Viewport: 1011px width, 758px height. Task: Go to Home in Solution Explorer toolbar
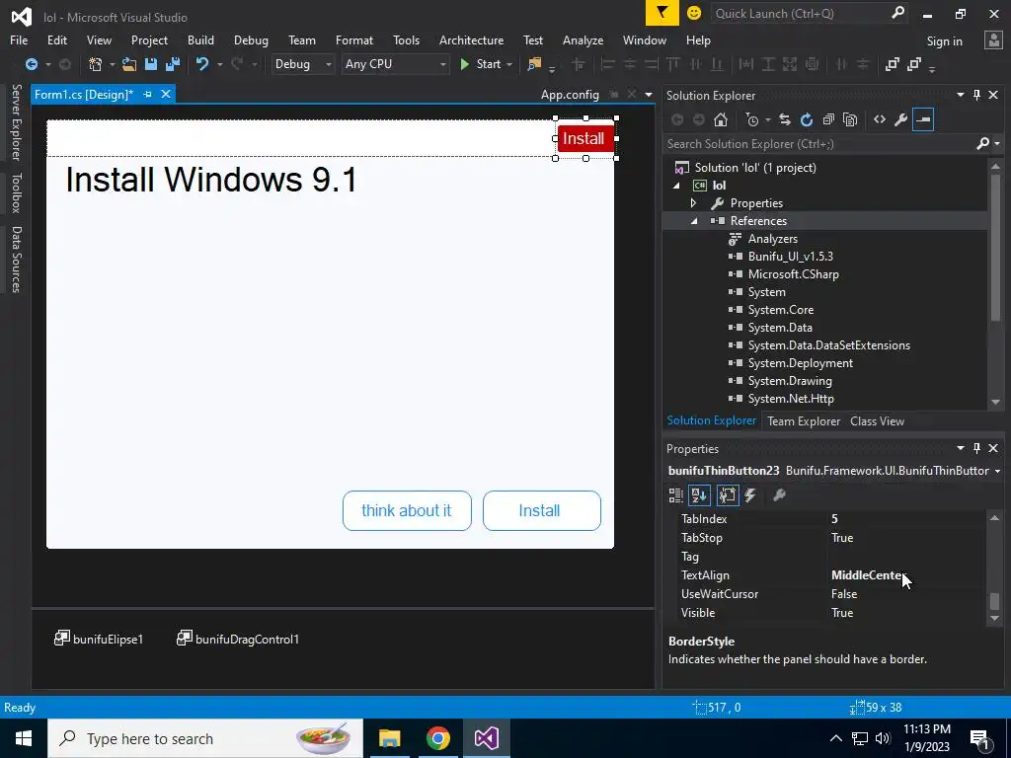point(721,119)
